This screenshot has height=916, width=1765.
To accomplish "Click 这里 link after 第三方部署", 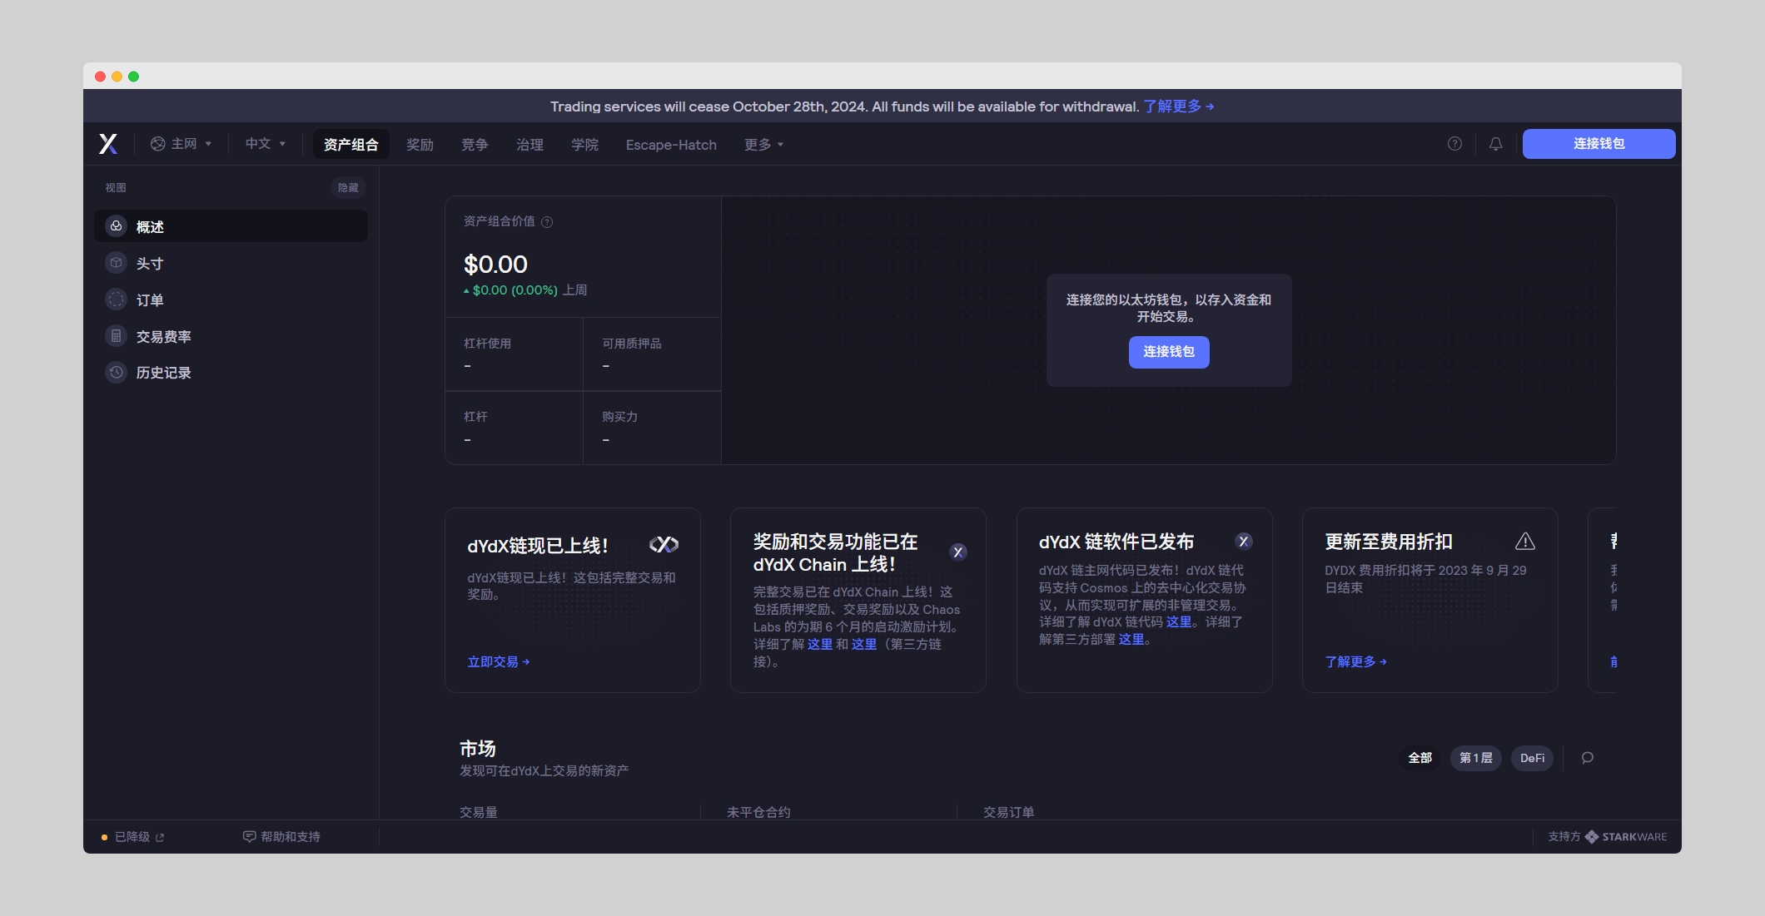I will (x=1131, y=640).
